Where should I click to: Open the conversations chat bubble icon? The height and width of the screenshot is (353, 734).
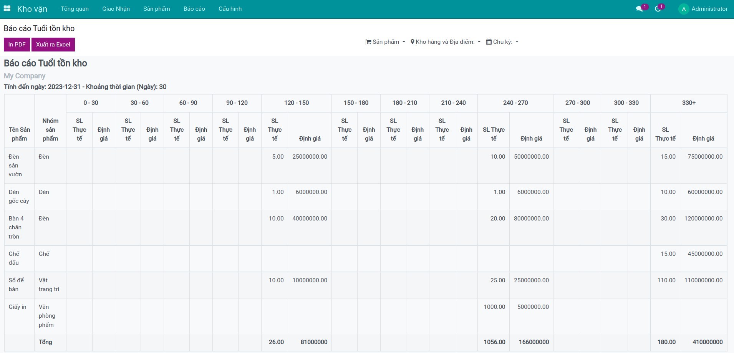click(639, 9)
